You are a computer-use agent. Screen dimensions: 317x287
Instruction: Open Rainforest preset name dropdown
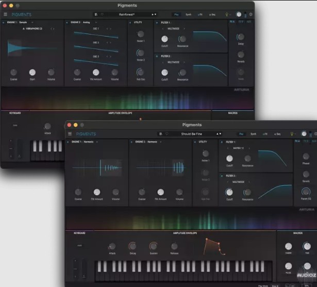127,14
